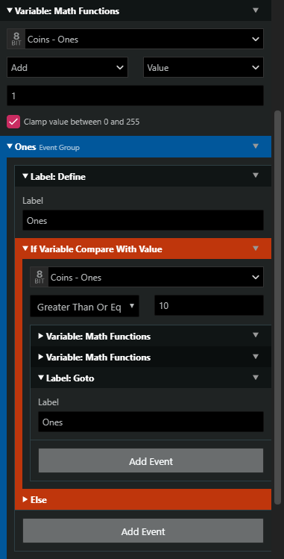Click the Label: Goto field containing Ones
The width and height of the screenshot is (284, 559).
pyautogui.click(x=151, y=422)
